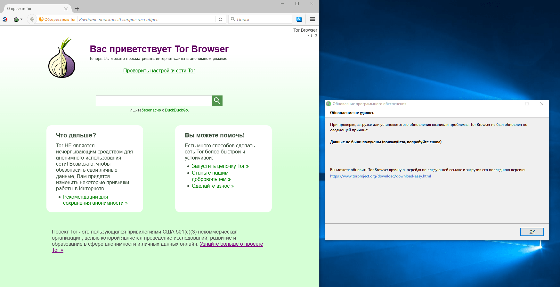Click the DuckDuckGo search input on page

click(154, 101)
